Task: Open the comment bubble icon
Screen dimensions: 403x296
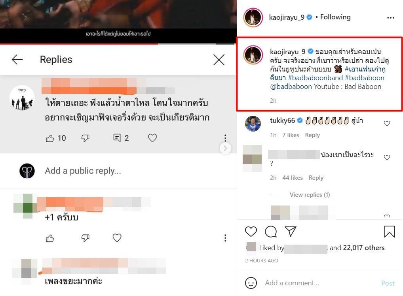Action: [271, 231]
